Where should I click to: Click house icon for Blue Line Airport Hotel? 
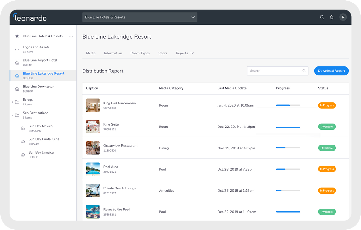coord(17,63)
